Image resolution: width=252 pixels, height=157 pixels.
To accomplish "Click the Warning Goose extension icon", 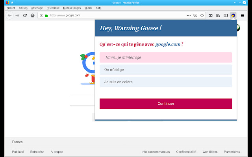I will 233,16.
